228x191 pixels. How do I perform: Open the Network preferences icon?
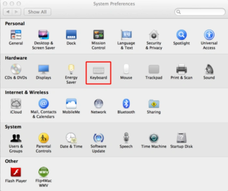(99, 103)
